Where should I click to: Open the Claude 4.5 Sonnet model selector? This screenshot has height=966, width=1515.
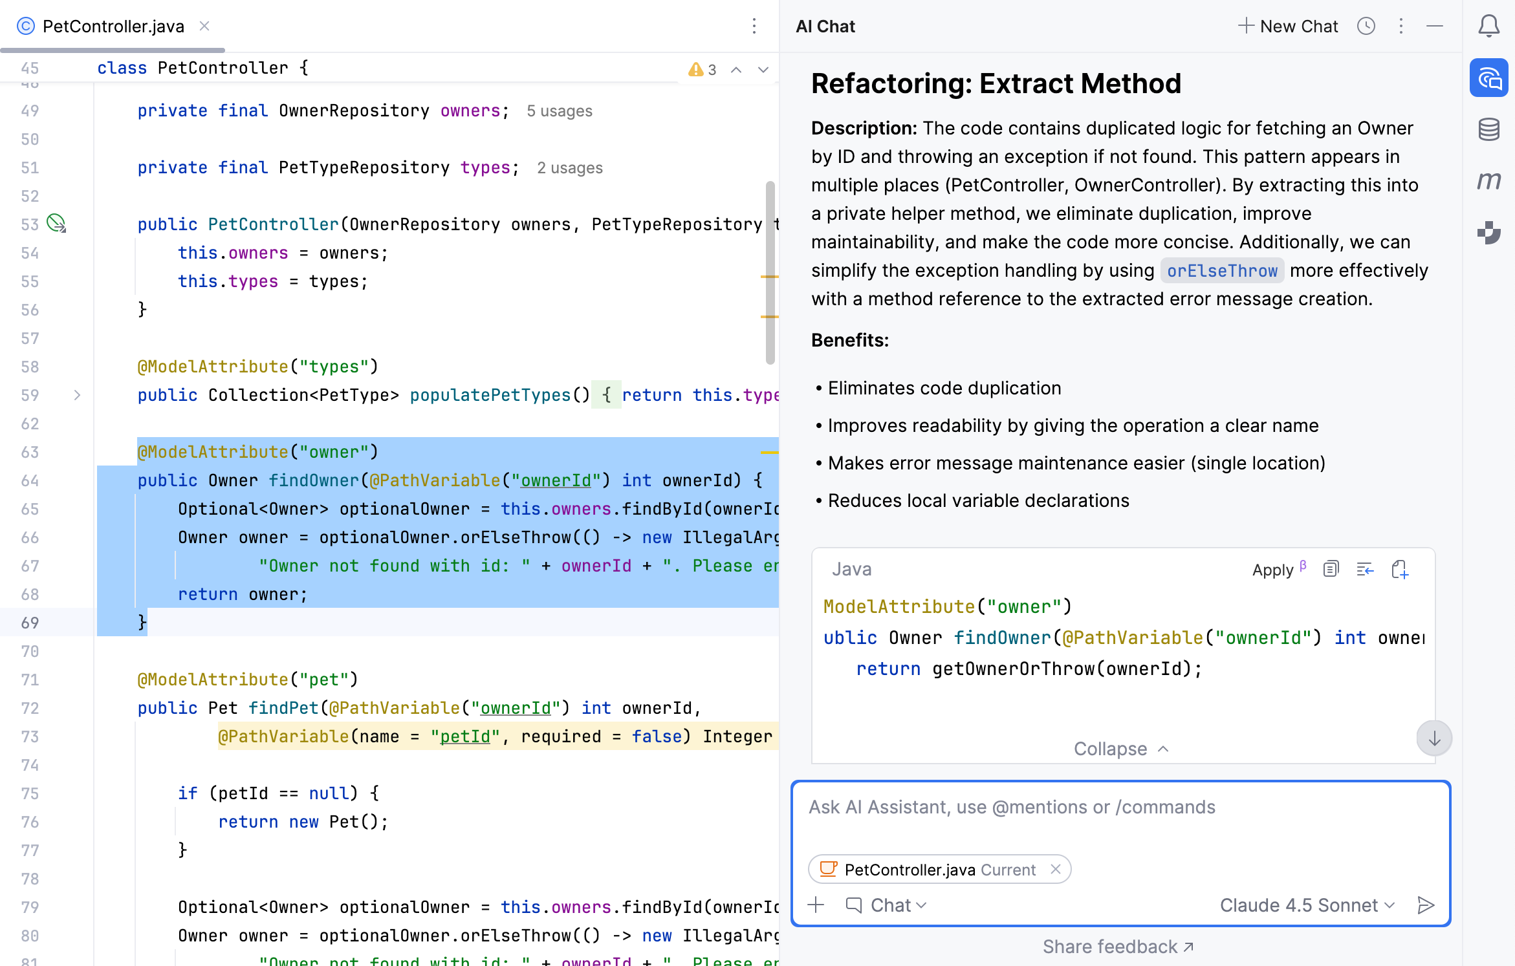1307,905
